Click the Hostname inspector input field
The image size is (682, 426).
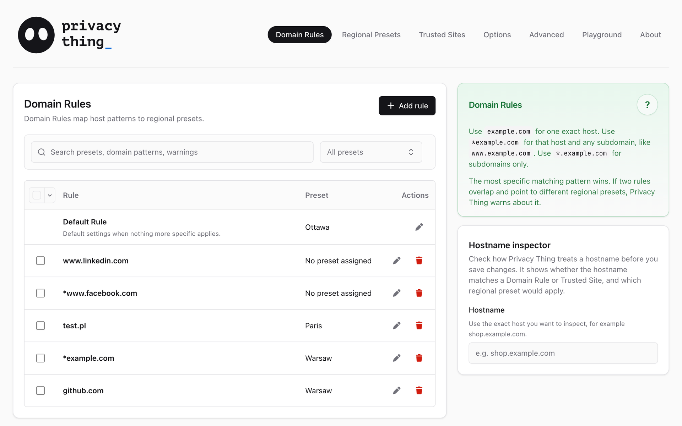(x=563, y=353)
